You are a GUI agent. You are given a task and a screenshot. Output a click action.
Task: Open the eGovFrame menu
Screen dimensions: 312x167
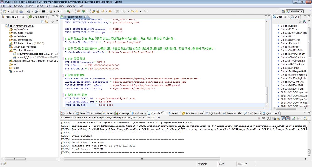coord(58,6)
